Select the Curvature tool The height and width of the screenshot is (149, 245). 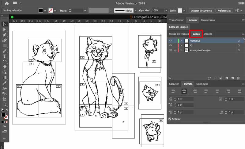5,40
